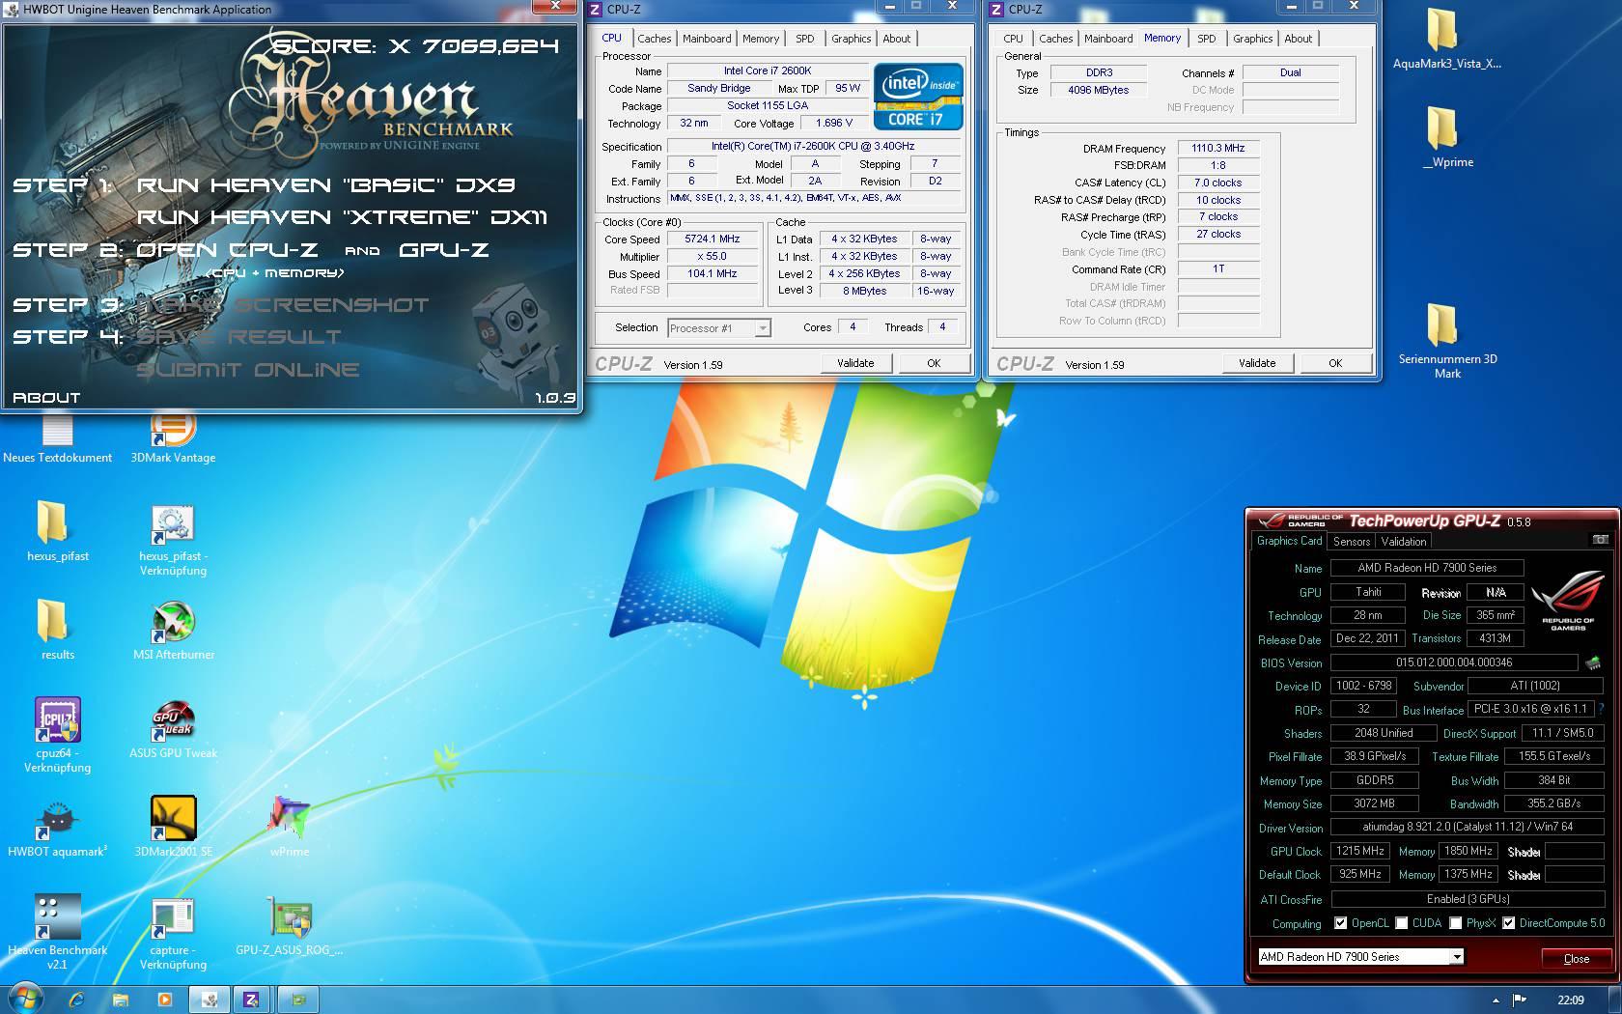Uncheck the OpenCL checkbox in GPU-Z
The image size is (1622, 1014).
click(x=1340, y=923)
